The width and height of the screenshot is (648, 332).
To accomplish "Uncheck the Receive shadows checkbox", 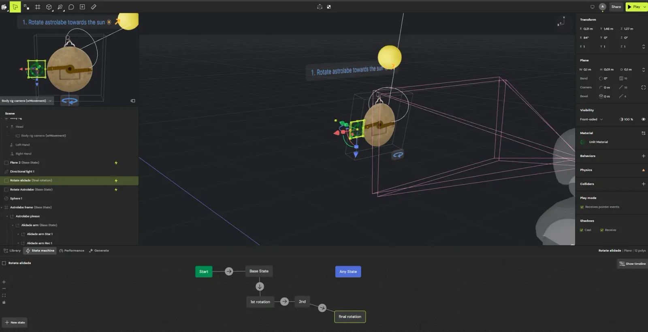I will (602, 230).
